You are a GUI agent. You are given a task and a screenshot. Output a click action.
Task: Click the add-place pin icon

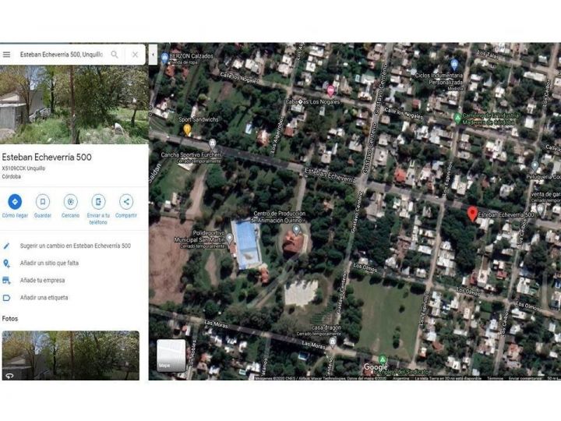point(6,264)
